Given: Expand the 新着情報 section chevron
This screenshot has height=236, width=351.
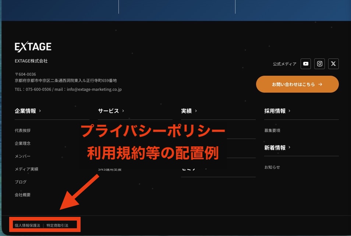Looking at the screenshot, I should (x=289, y=147).
